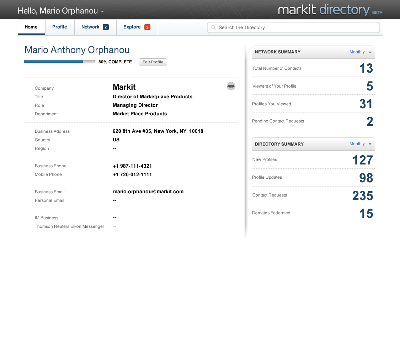Click mobile phone +1 720-012-1111
Image resolution: width=400 pixels, height=356 pixels.
[x=132, y=175]
